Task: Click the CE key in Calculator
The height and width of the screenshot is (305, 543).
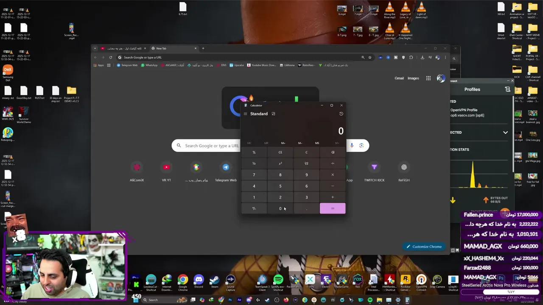Action: tap(280, 152)
